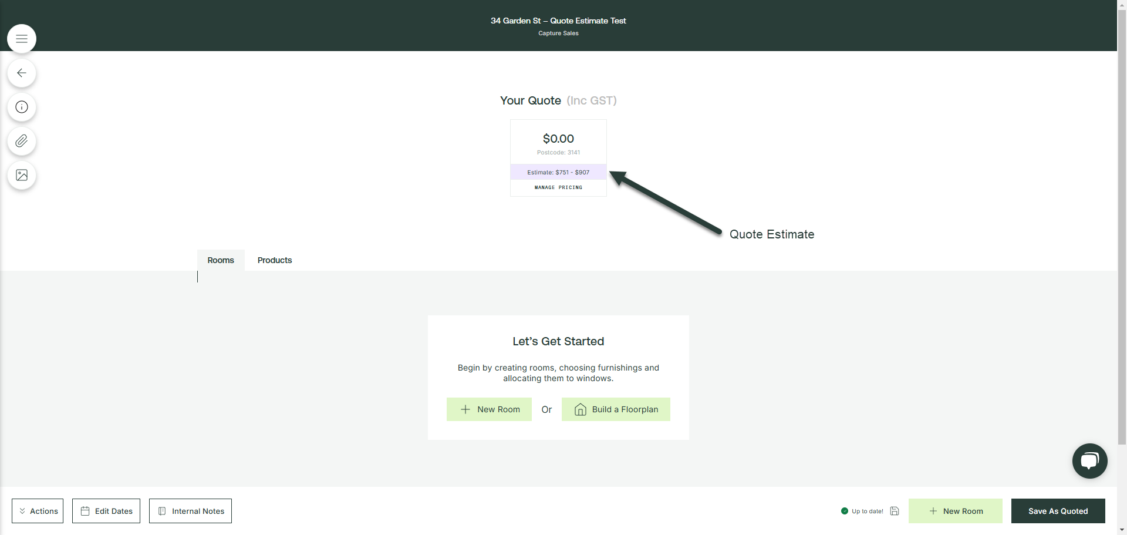The image size is (1127, 535).
Task: Switch to the Products tab
Action: point(274,260)
